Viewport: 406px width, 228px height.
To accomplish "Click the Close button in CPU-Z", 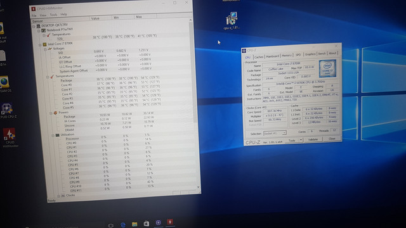I will click(x=332, y=139).
